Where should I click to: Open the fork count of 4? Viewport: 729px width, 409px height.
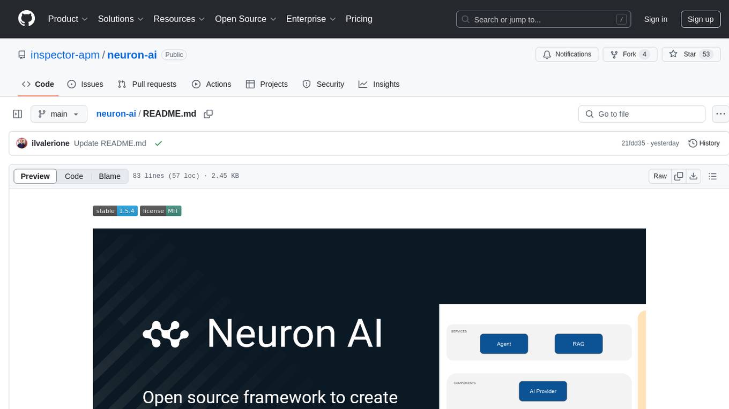coord(645,55)
